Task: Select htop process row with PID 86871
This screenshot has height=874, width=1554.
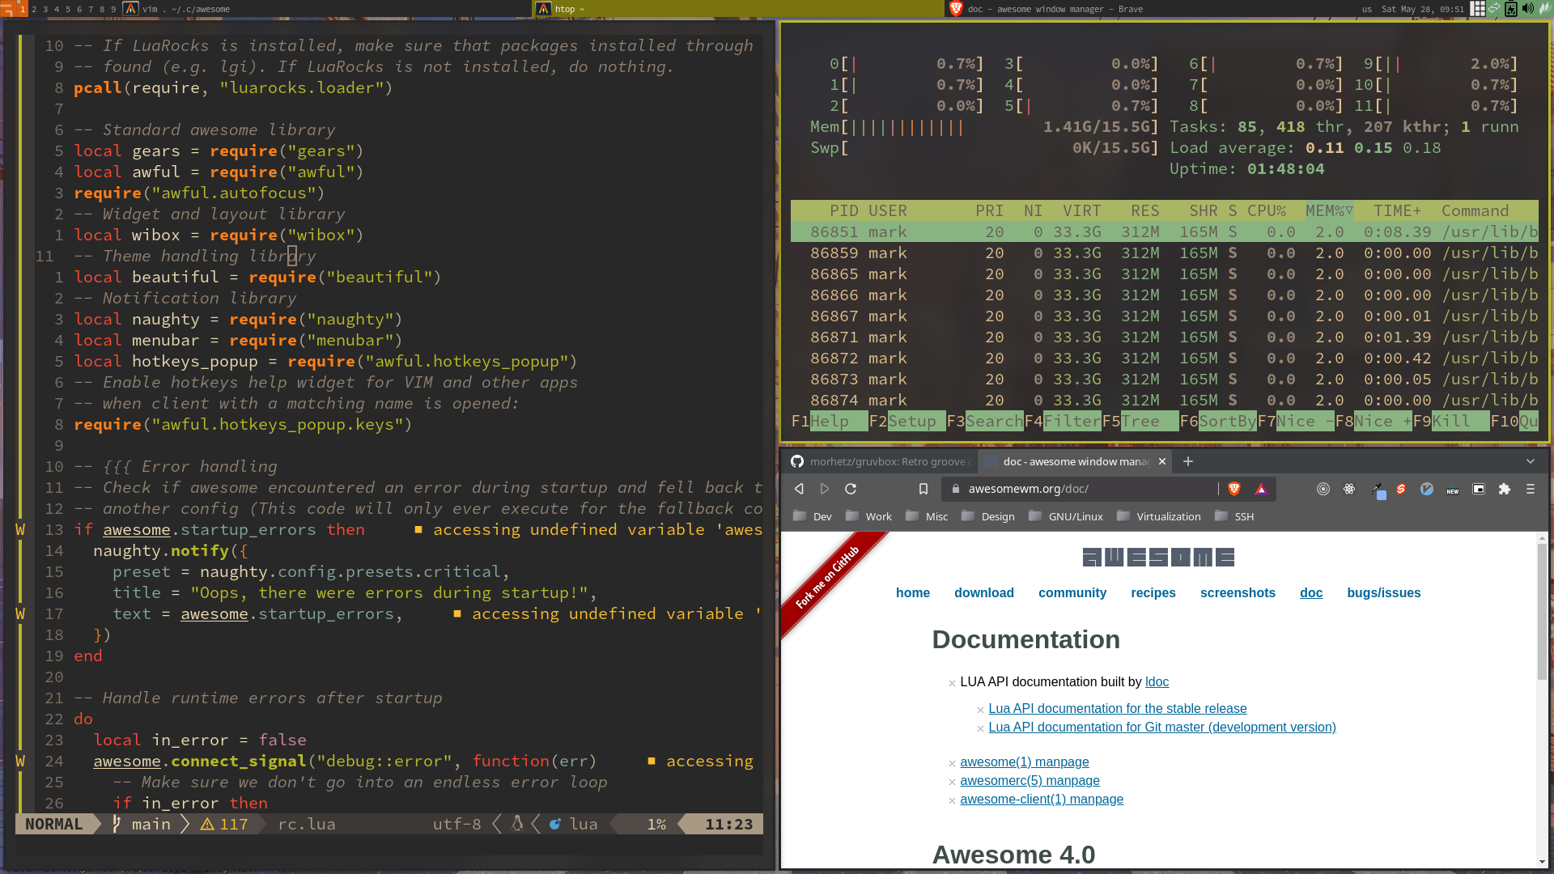Action: (x=1165, y=337)
